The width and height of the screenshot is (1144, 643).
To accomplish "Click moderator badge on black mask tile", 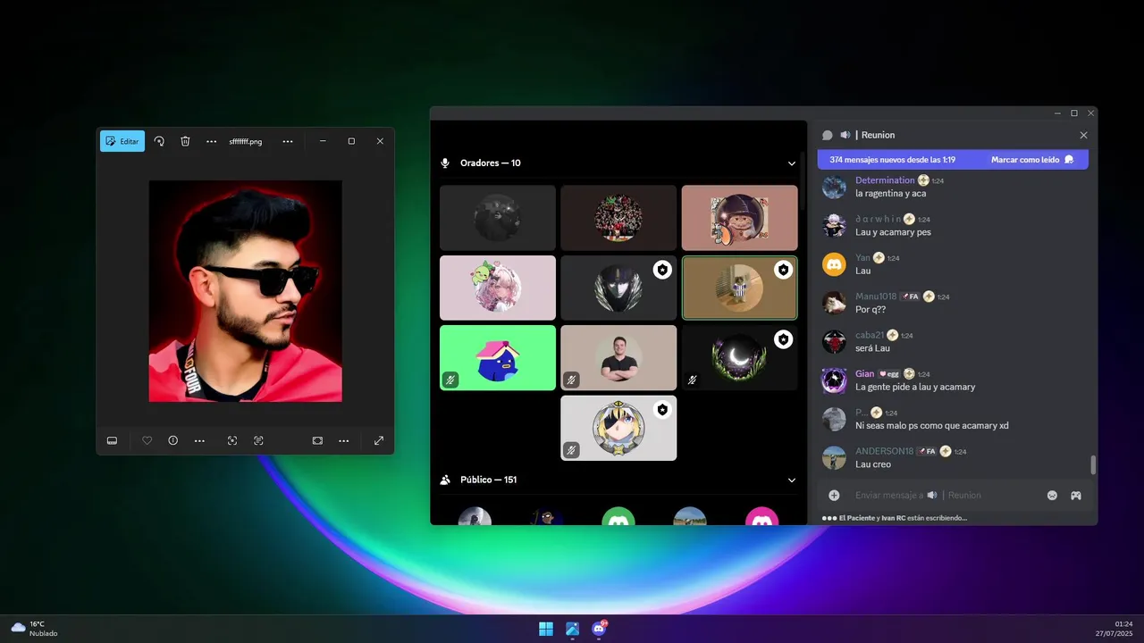I will click(662, 270).
